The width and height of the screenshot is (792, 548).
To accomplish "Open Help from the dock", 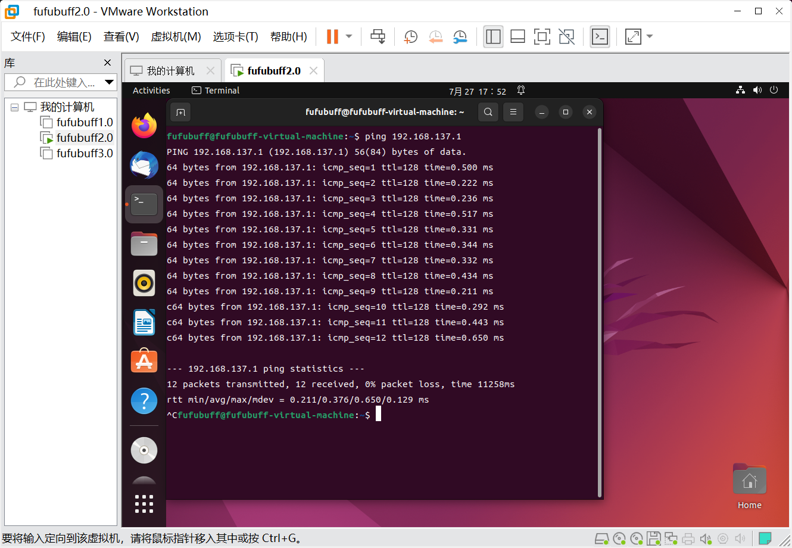I will 144,401.
